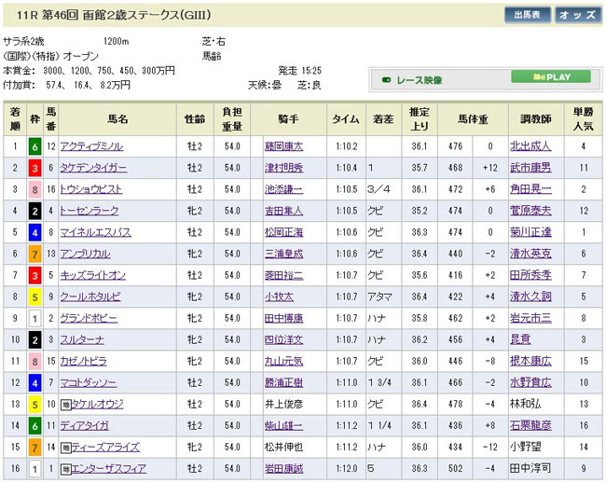Click the pink frame 8 badge beside カゼノトビラ
Screen dimensions: 606x483
coord(34,359)
